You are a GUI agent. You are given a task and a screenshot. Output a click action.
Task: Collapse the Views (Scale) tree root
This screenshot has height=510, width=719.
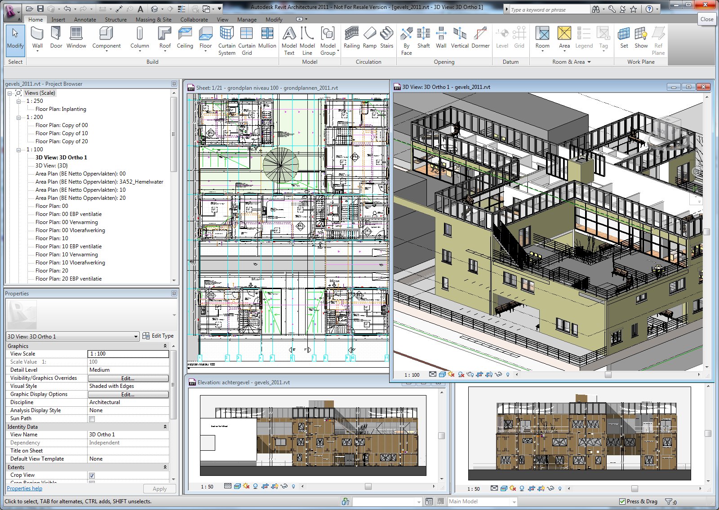point(10,93)
